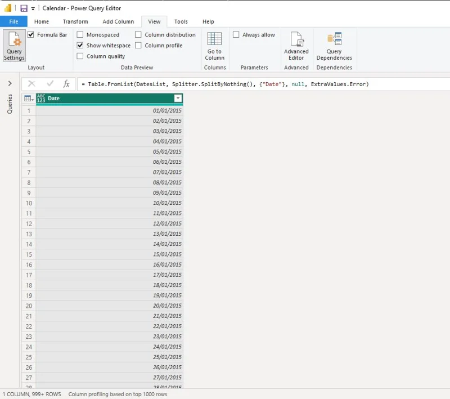Click row number 18
The height and width of the screenshot is (399, 450).
29,285
